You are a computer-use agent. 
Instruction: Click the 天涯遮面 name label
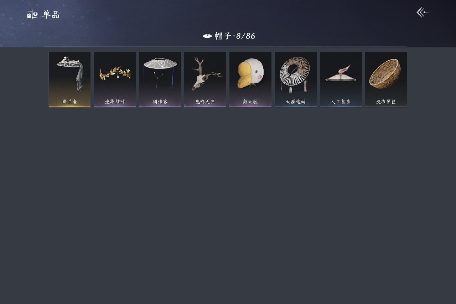(x=295, y=102)
